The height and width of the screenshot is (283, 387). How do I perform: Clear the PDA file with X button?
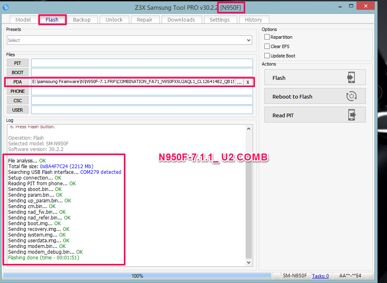(x=248, y=82)
